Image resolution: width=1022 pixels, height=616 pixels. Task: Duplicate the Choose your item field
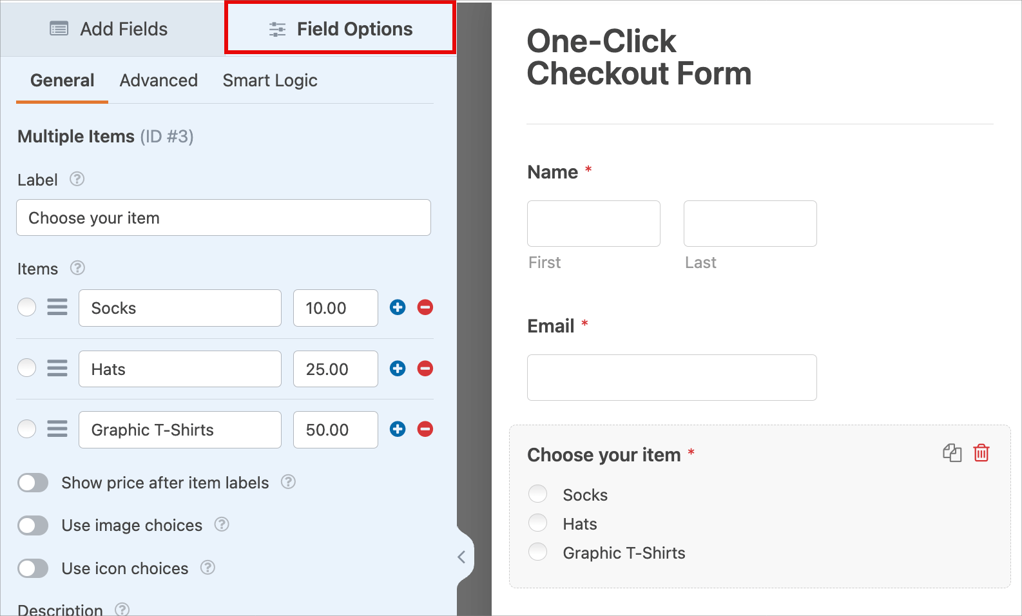click(952, 453)
